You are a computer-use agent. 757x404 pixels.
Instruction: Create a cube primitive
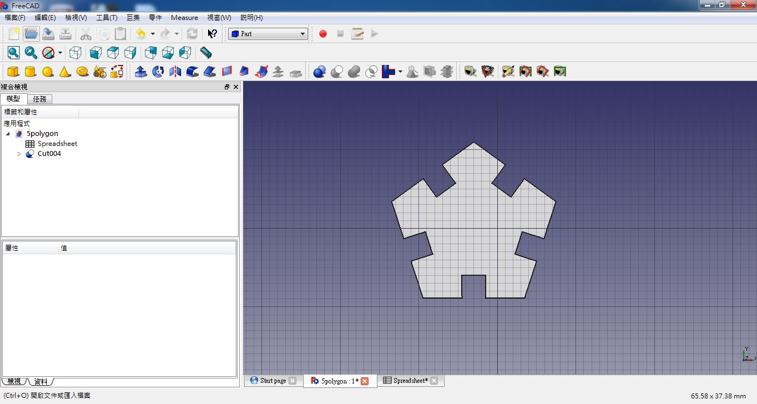coord(12,71)
